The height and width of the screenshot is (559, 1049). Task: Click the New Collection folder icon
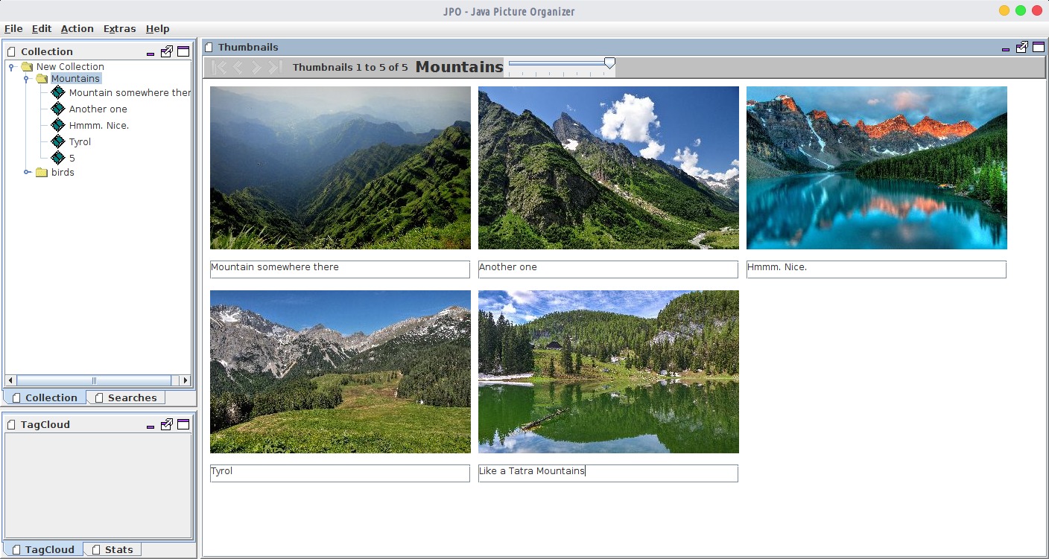pos(27,66)
